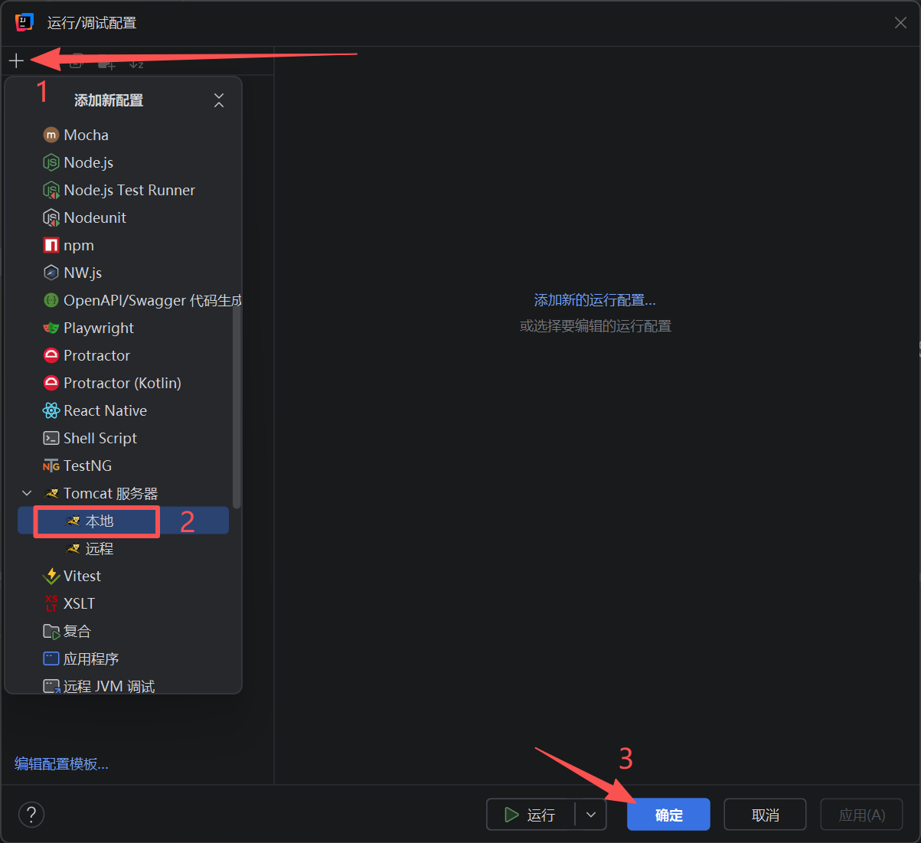
Task: Choose the red npm icon
Action: pyautogui.click(x=51, y=245)
